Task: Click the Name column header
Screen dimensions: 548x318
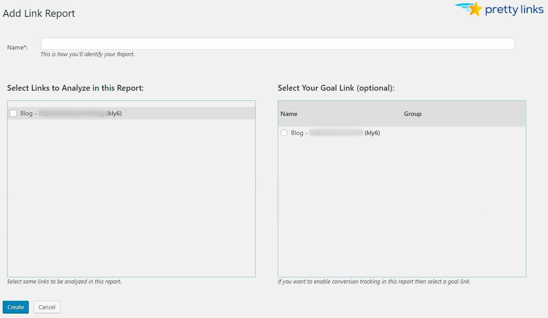Action: (x=288, y=114)
